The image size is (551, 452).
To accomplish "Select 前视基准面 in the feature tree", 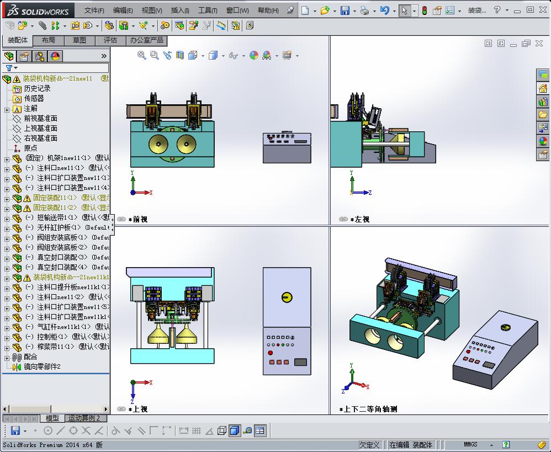I will point(40,118).
